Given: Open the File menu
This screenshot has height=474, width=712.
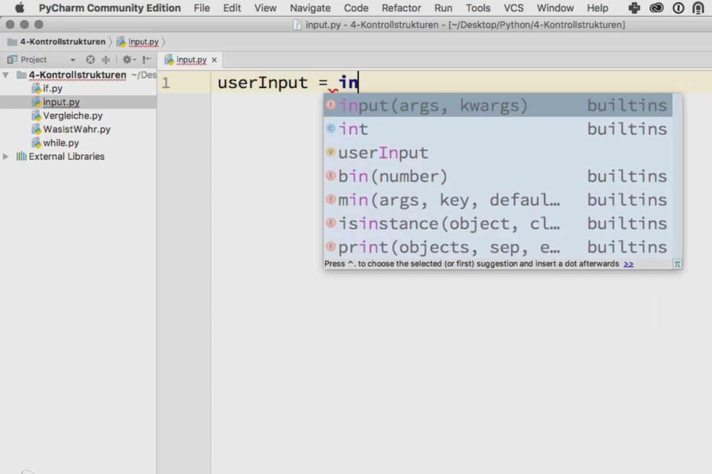Looking at the screenshot, I should [202, 8].
